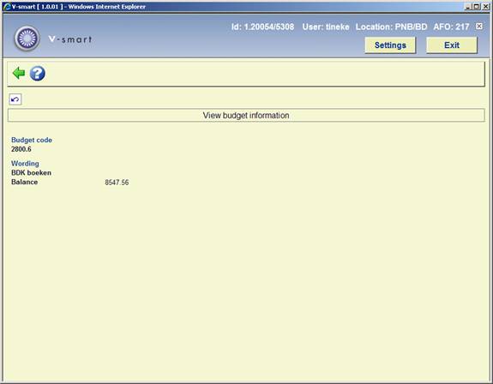Click the V-smart text next to the logo

pos(70,39)
